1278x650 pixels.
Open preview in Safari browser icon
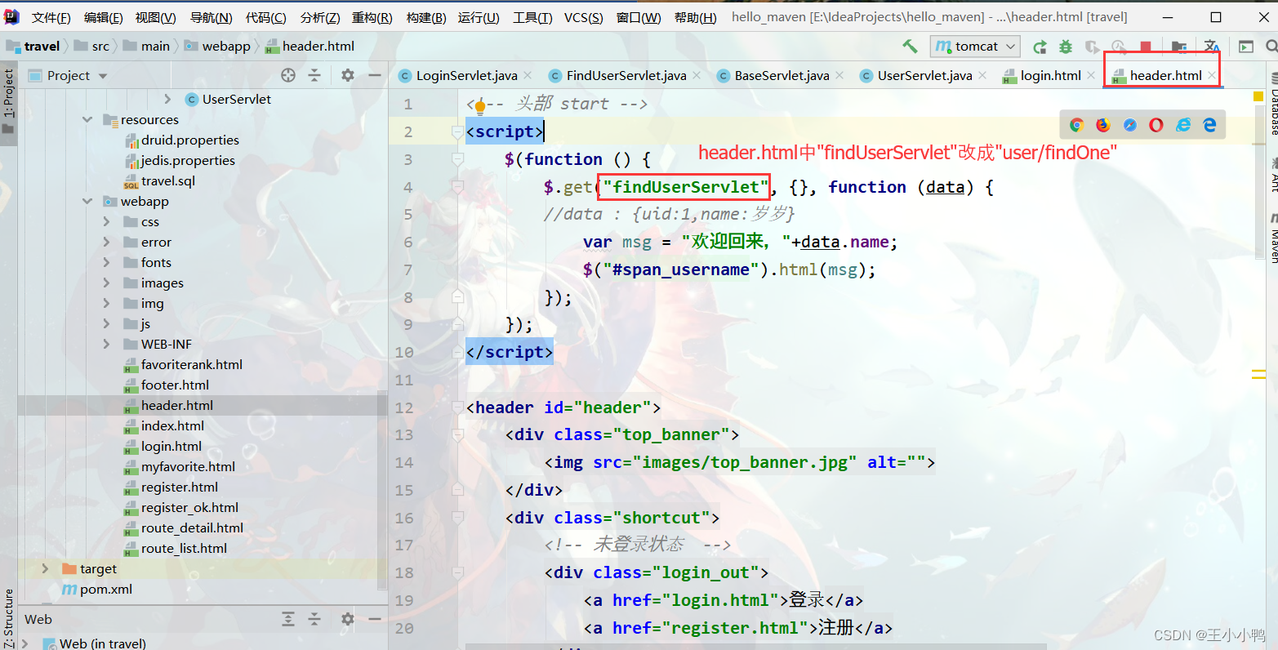point(1130,125)
